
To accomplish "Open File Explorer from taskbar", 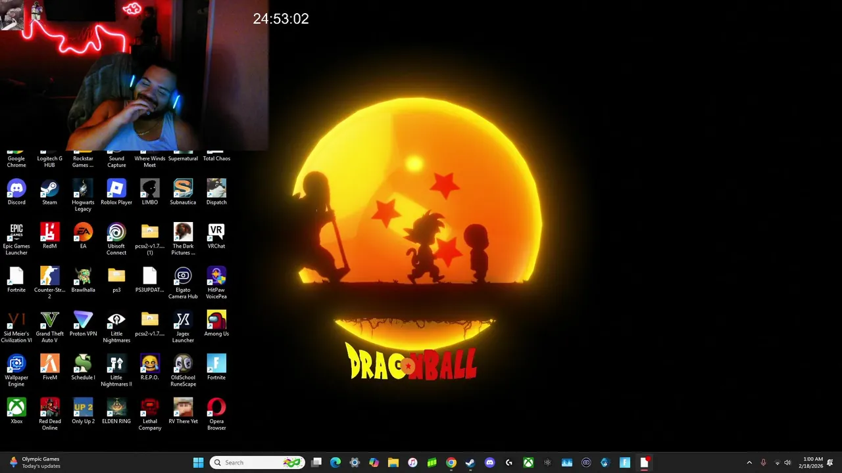I will coord(393,462).
